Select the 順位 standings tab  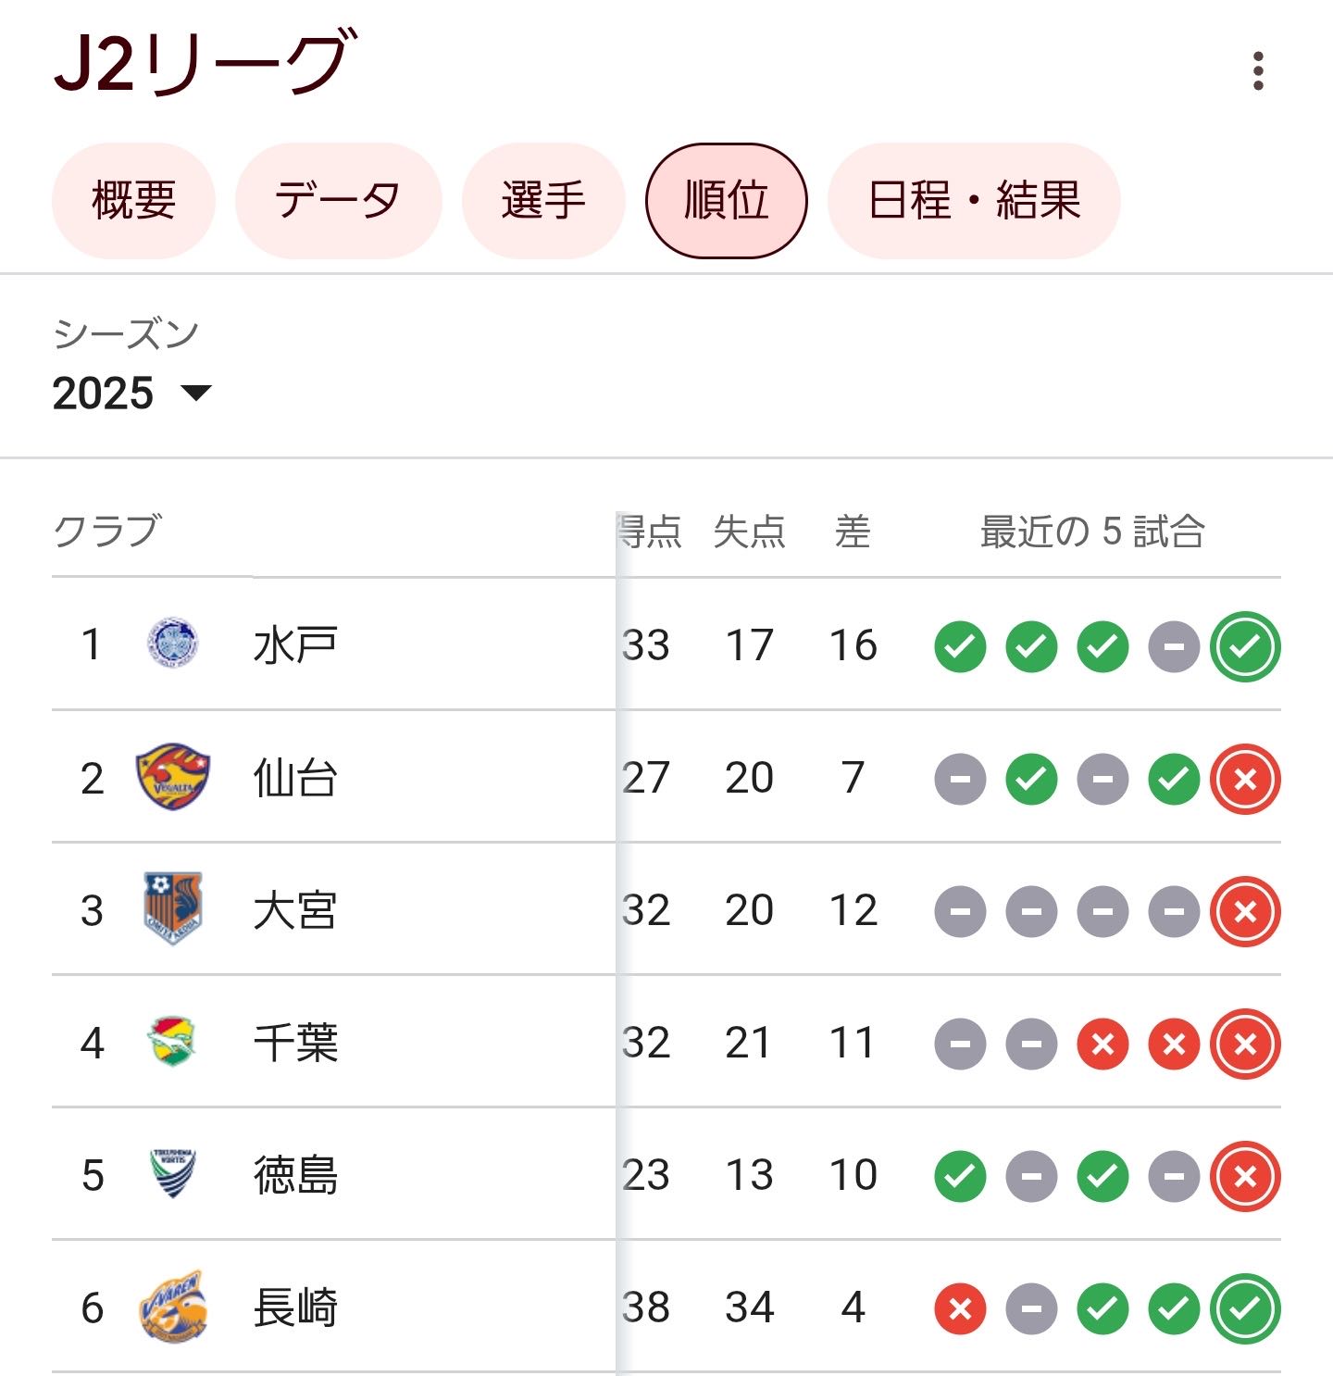pyautogui.click(x=727, y=200)
